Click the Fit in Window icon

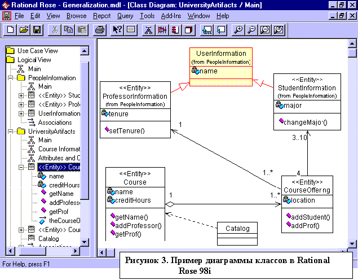265,30
